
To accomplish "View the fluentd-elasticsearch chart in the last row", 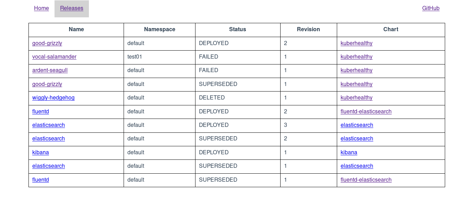I will click(x=366, y=180).
